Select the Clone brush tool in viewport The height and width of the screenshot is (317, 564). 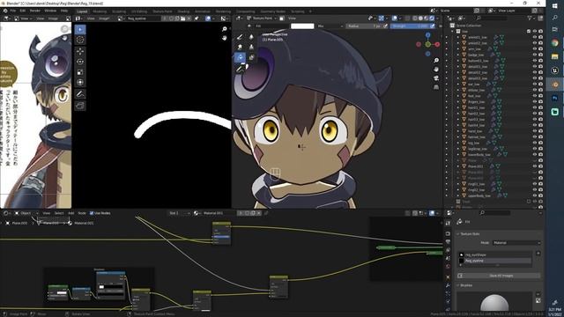tap(251, 47)
